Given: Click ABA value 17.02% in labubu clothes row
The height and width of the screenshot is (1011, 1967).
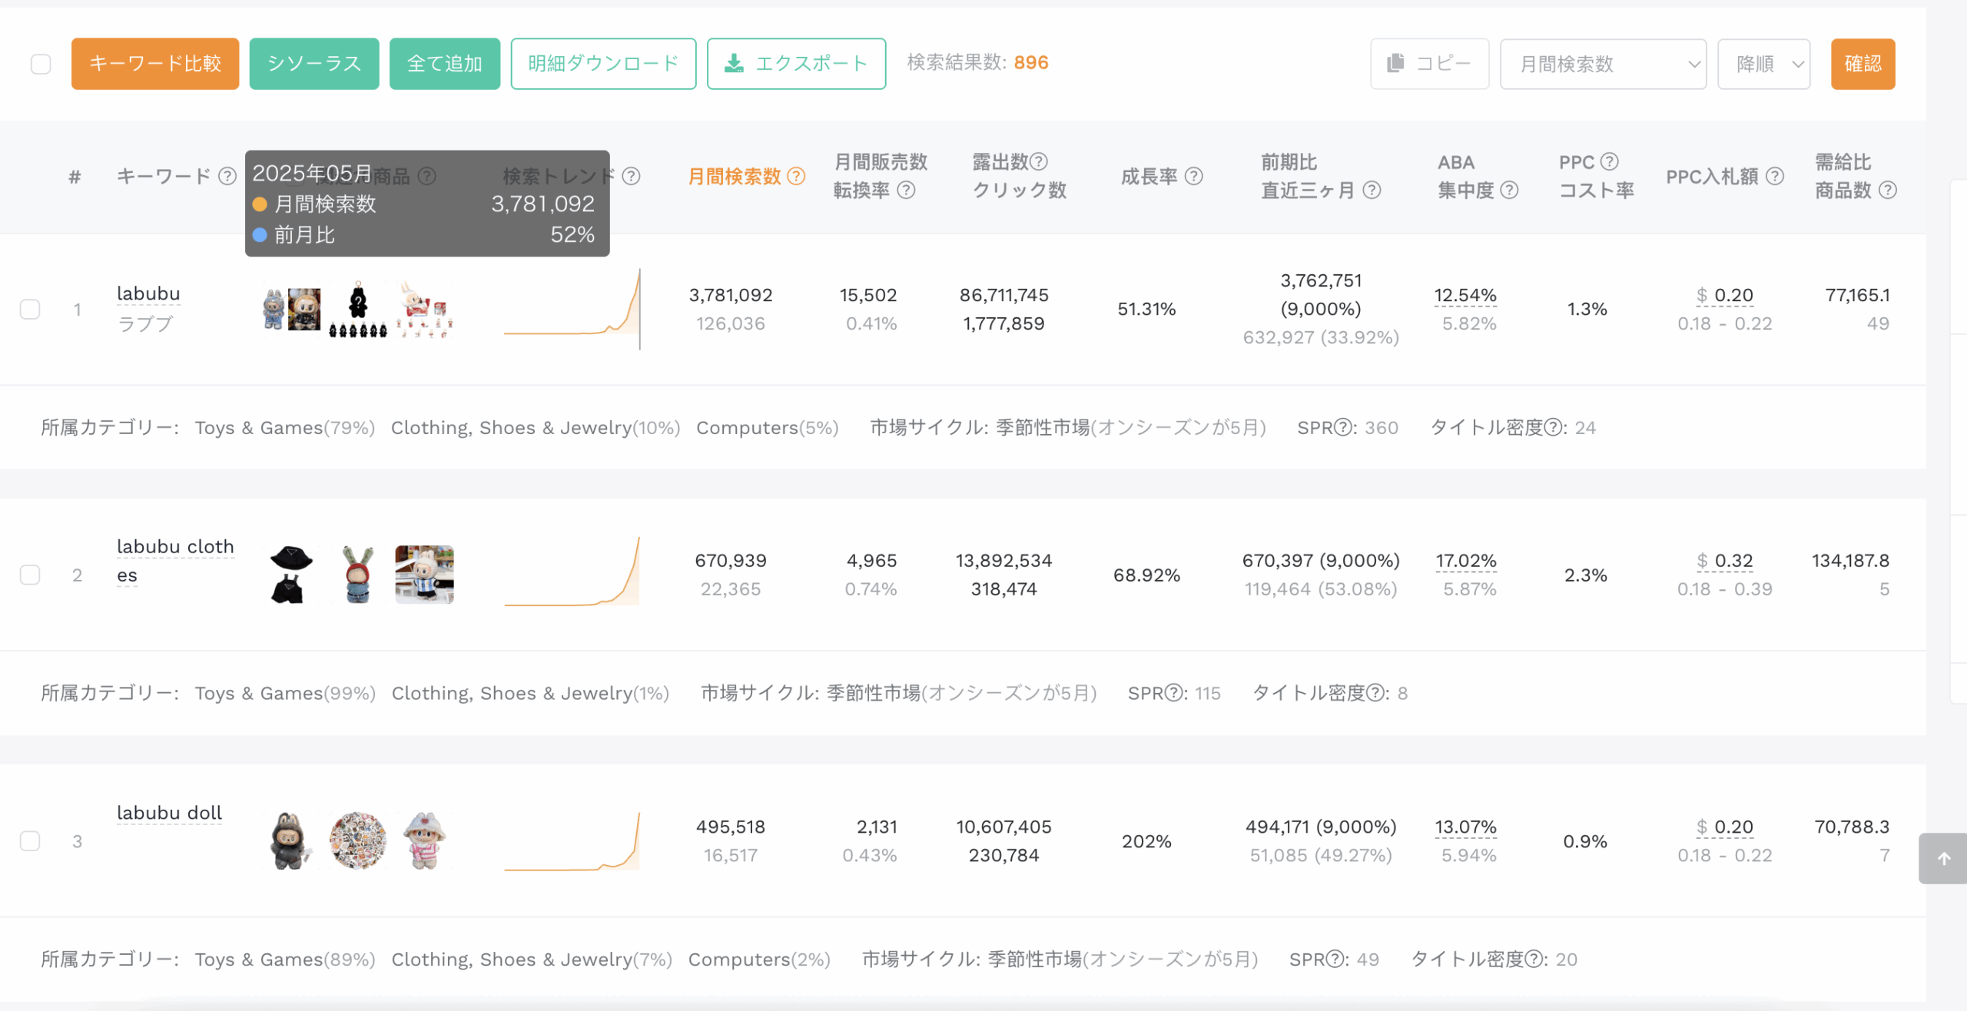Looking at the screenshot, I should (x=1466, y=562).
